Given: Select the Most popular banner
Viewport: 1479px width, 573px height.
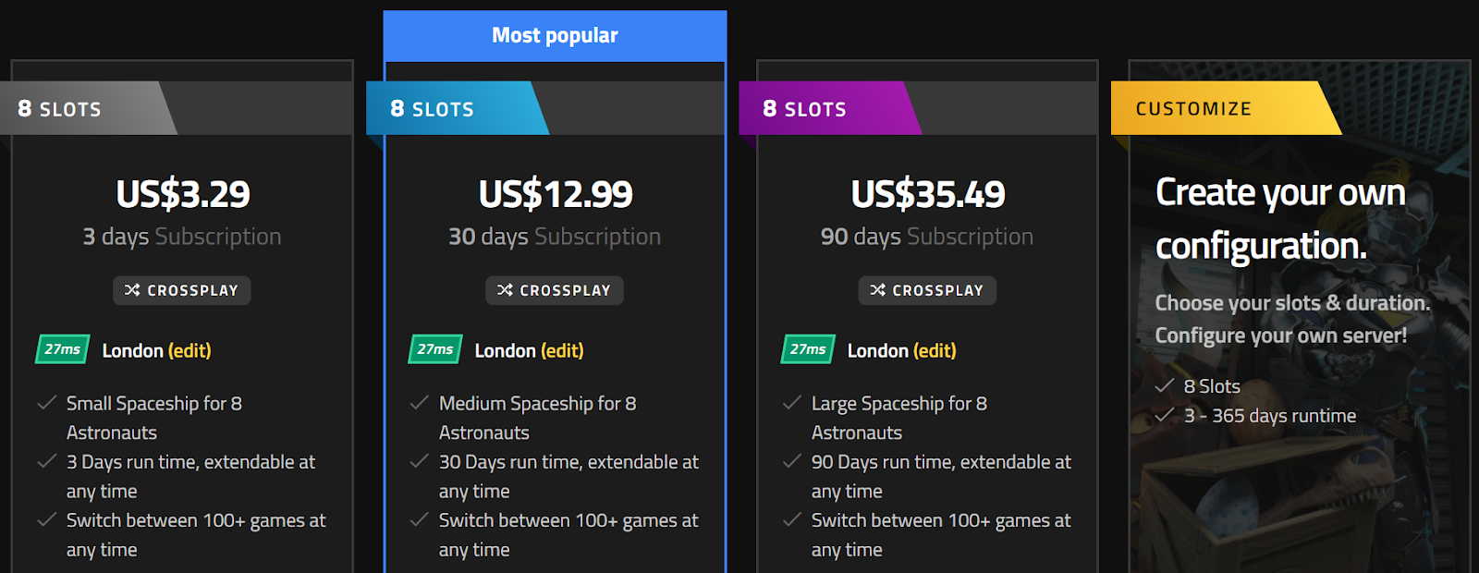Looking at the screenshot, I should (555, 36).
